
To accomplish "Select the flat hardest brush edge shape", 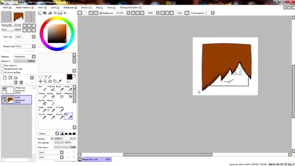I will pos(74,134).
